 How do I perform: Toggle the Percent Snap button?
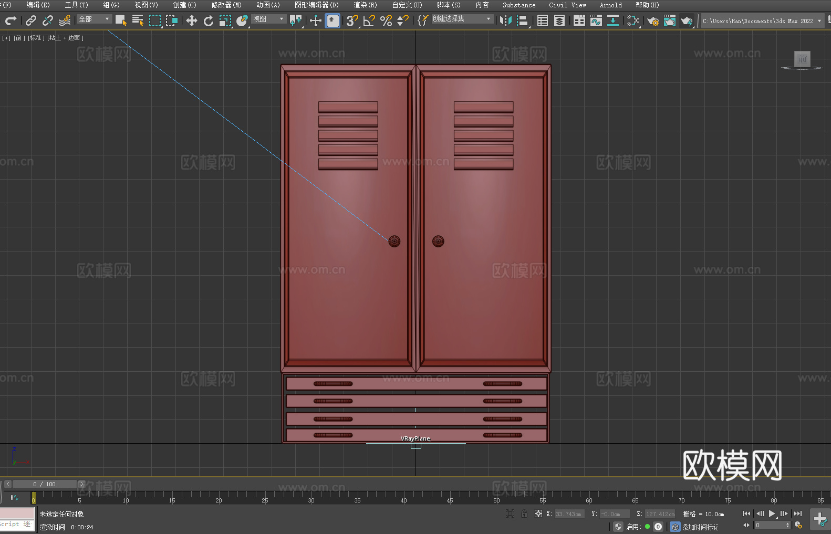pos(386,20)
